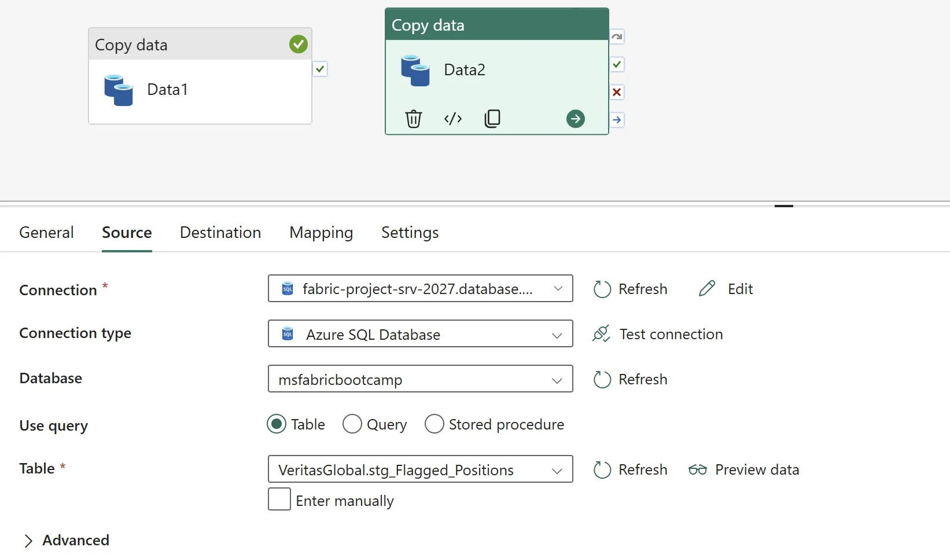Click the On success connector of Data2

pos(617,64)
